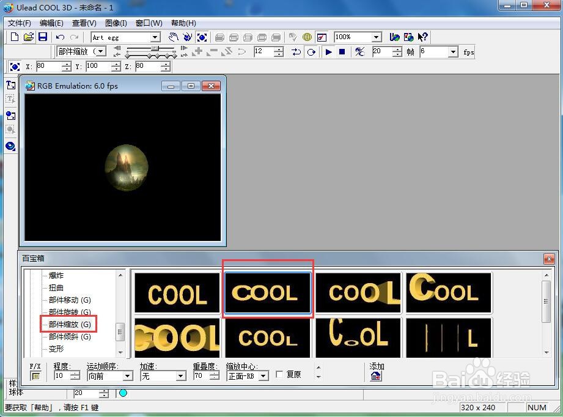Close the 百宝箱 panel

pos(549,259)
